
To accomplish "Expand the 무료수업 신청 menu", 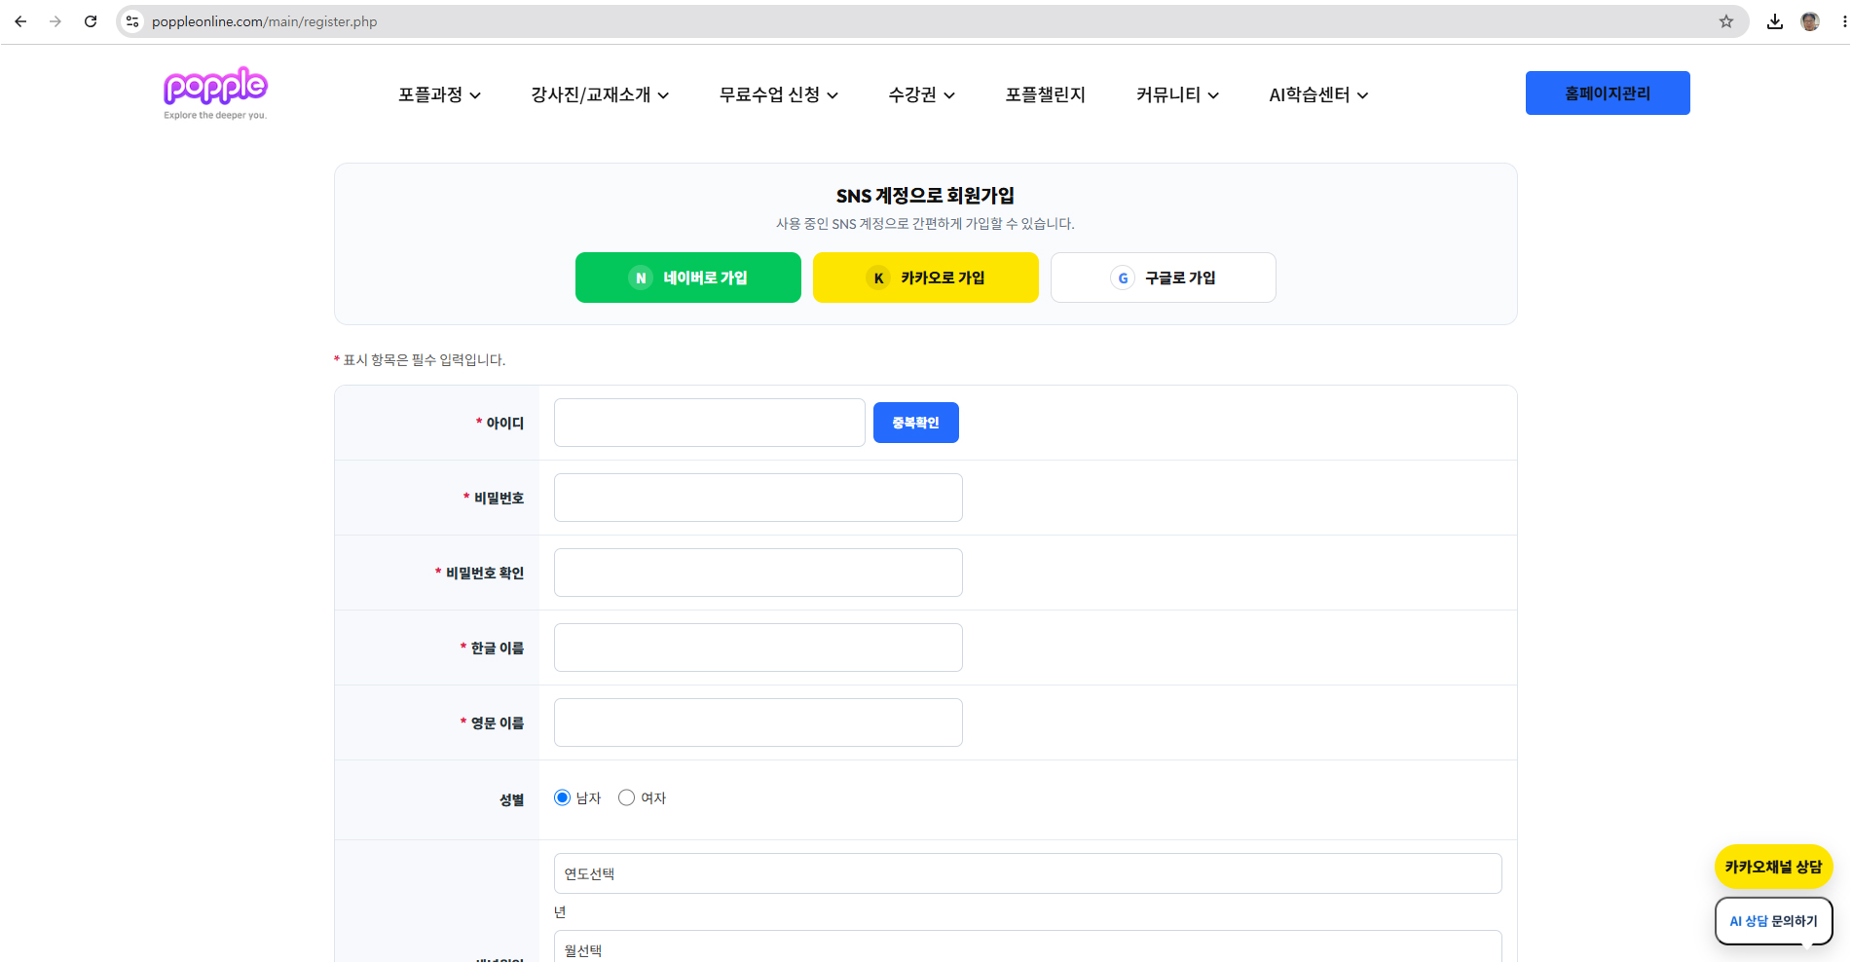I will (778, 94).
